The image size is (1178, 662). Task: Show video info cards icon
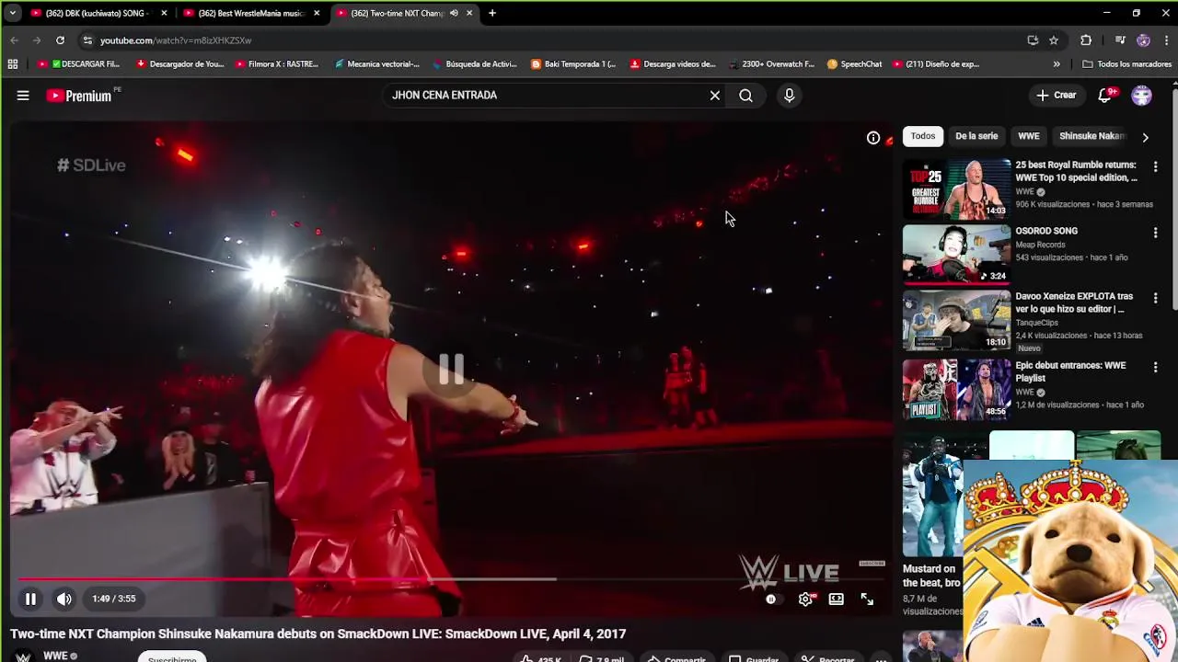pos(873,138)
